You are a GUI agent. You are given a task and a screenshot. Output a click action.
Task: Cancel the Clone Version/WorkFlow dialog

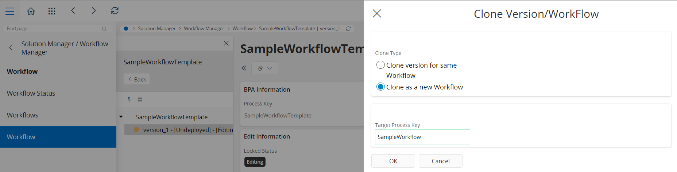(x=440, y=161)
